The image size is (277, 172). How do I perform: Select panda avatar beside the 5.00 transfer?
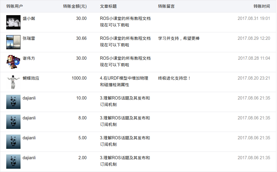pyautogui.click(x=13, y=142)
